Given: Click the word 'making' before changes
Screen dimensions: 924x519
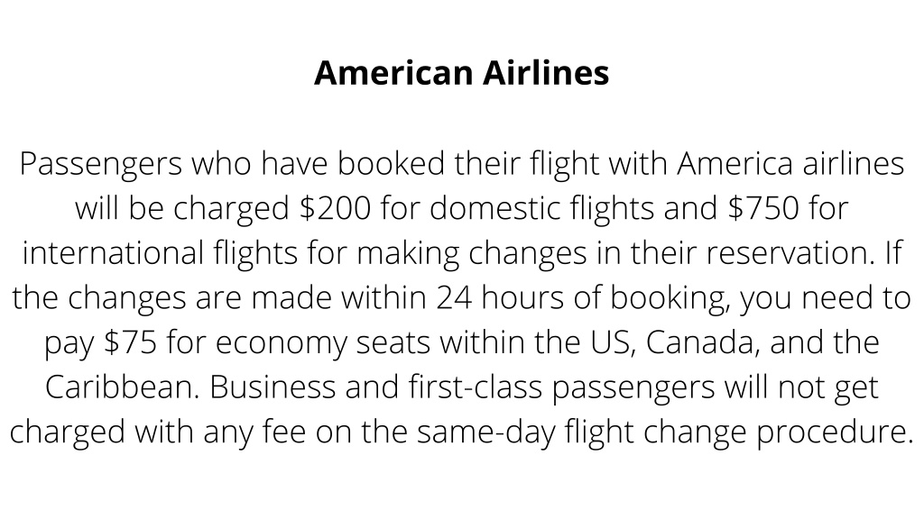Looking at the screenshot, I should click(408, 253).
